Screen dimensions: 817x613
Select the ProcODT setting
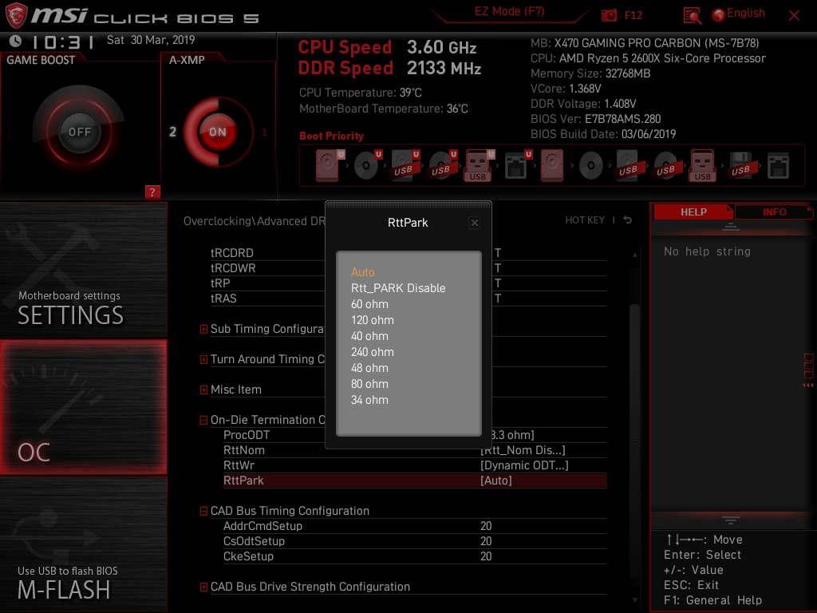pos(415,435)
